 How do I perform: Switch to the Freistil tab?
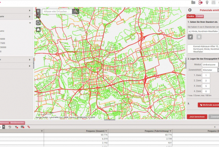click(x=199, y=16)
